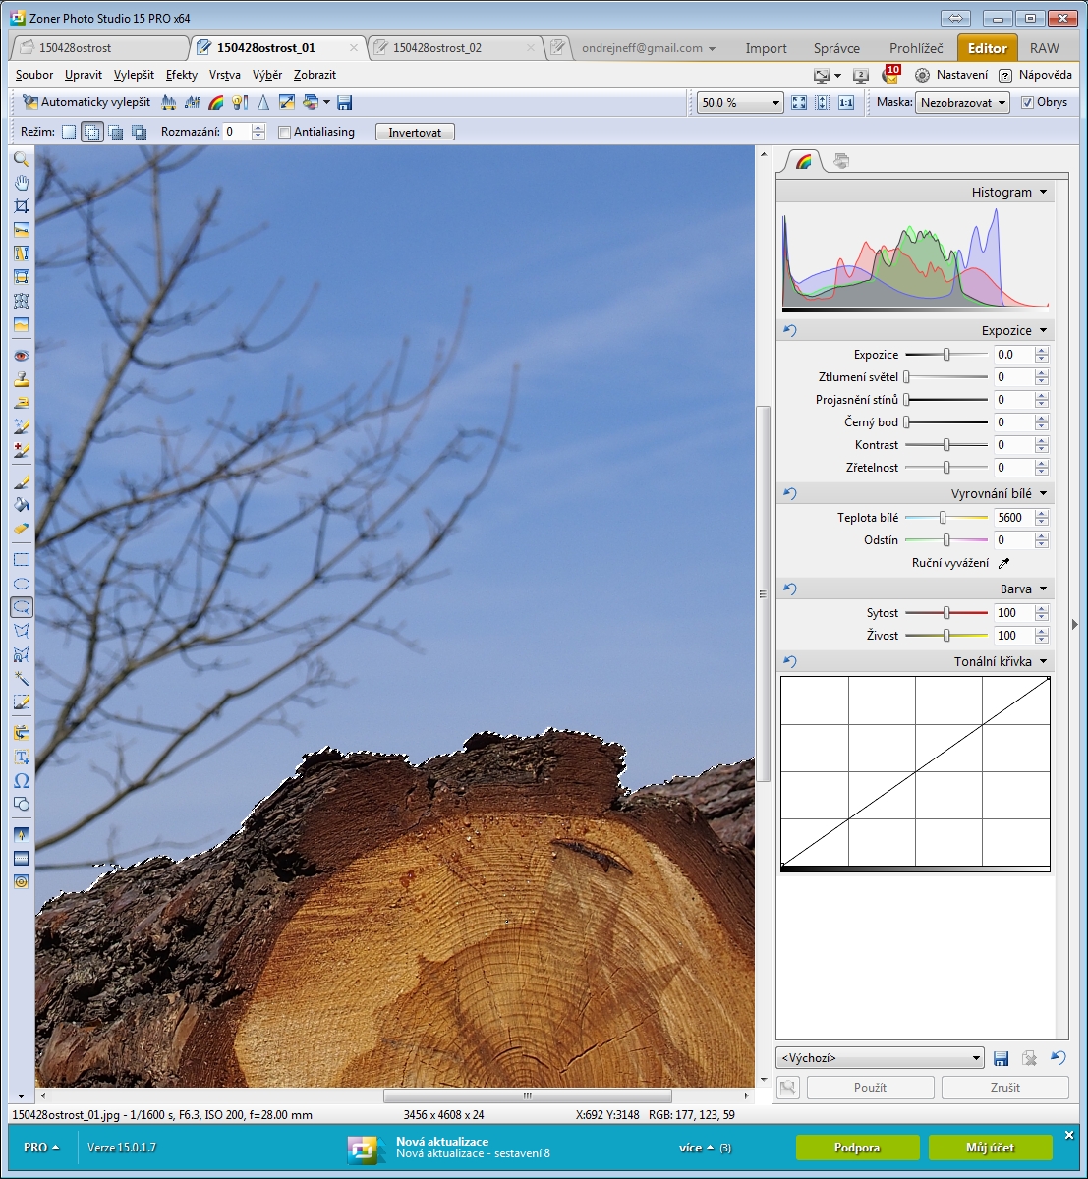Uncheck the Obrys checkbox

(x=1027, y=102)
